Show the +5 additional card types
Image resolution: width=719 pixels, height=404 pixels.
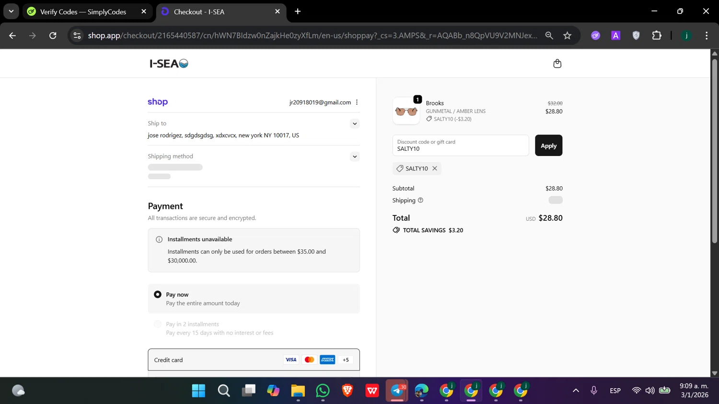click(346, 359)
